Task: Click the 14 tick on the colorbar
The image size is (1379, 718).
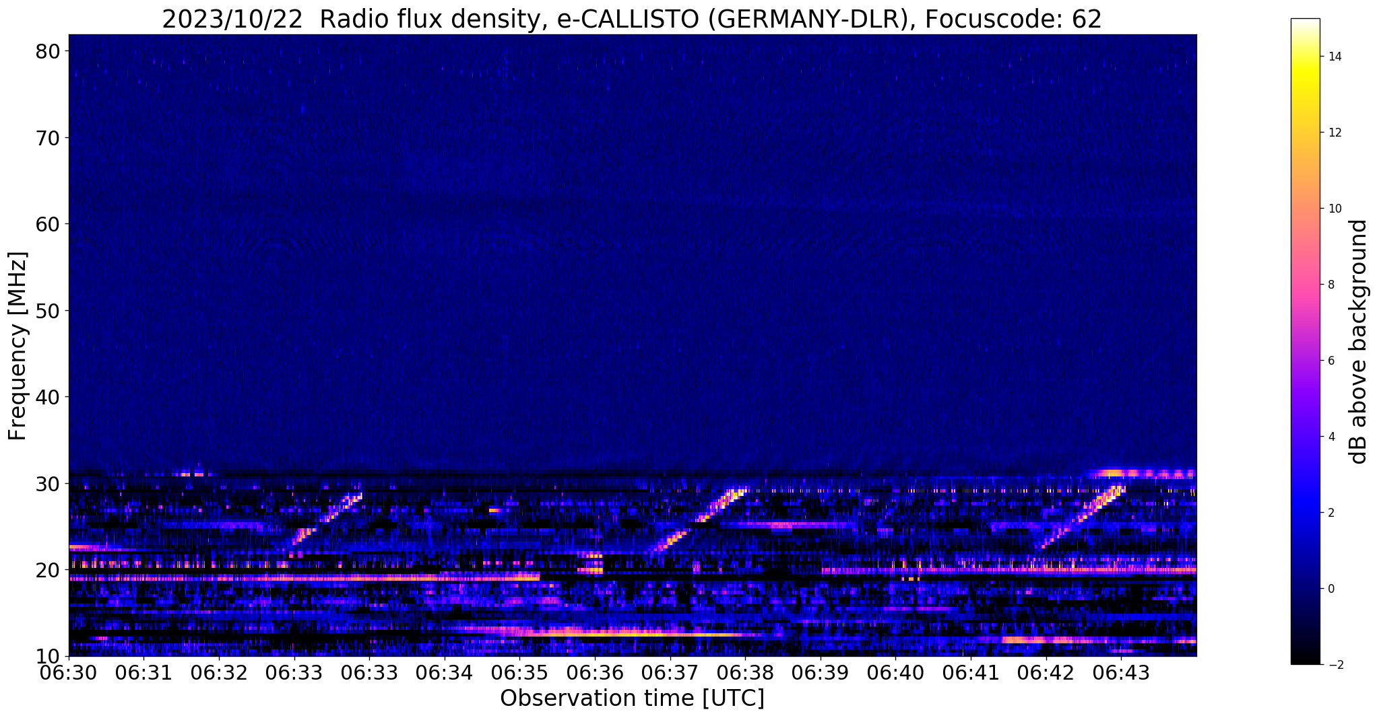Action: pyautogui.click(x=1334, y=57)
